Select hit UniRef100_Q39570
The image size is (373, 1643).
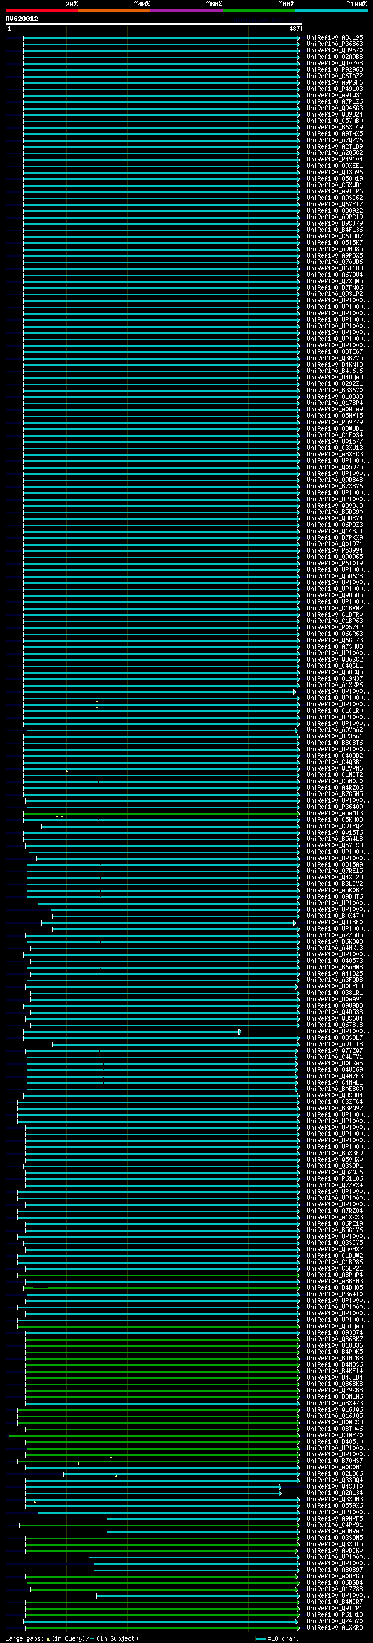click(x=335, y=50)
